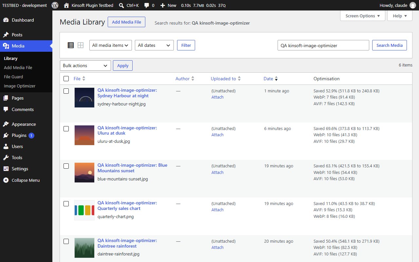
Task: Click the uluru-at-dusk.jpg filename text
Action: [x=114, y=141]
